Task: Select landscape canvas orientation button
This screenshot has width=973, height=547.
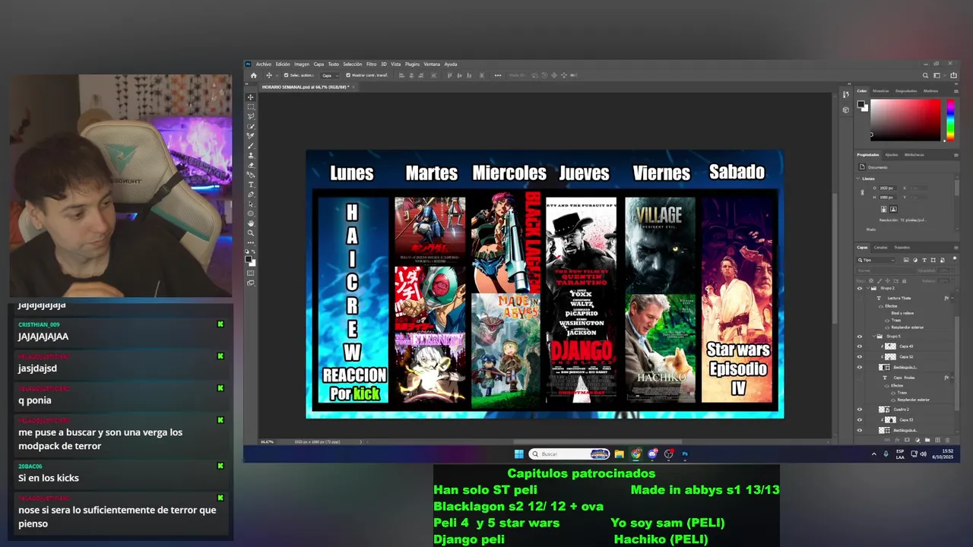Action: click(894, 209)
